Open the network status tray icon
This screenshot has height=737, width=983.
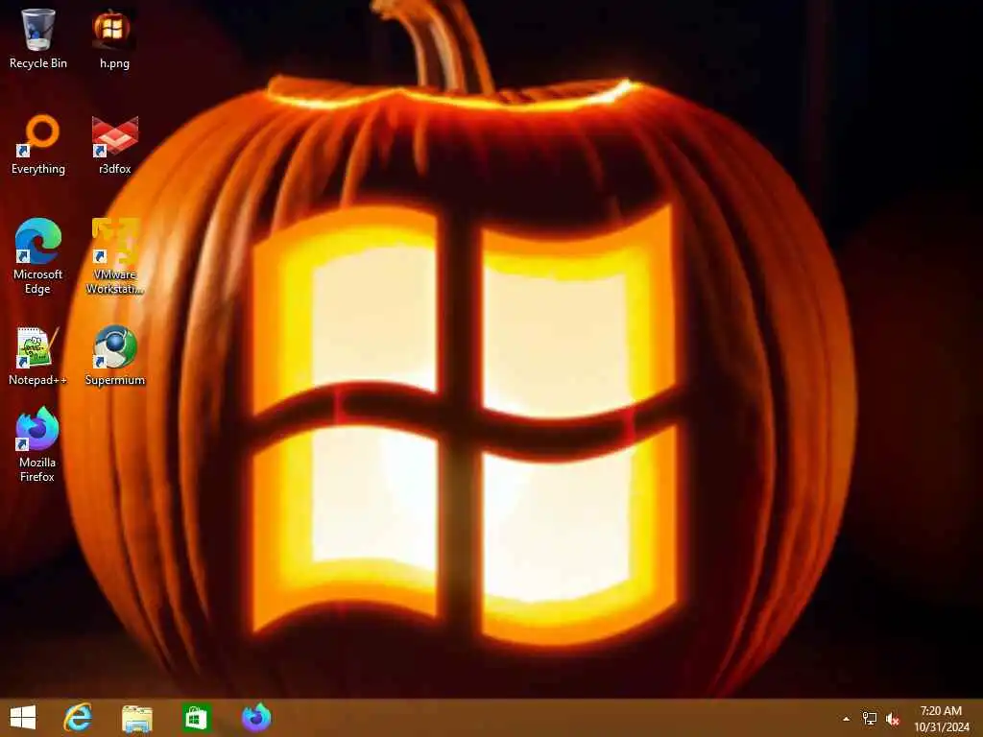coord(870,719)
